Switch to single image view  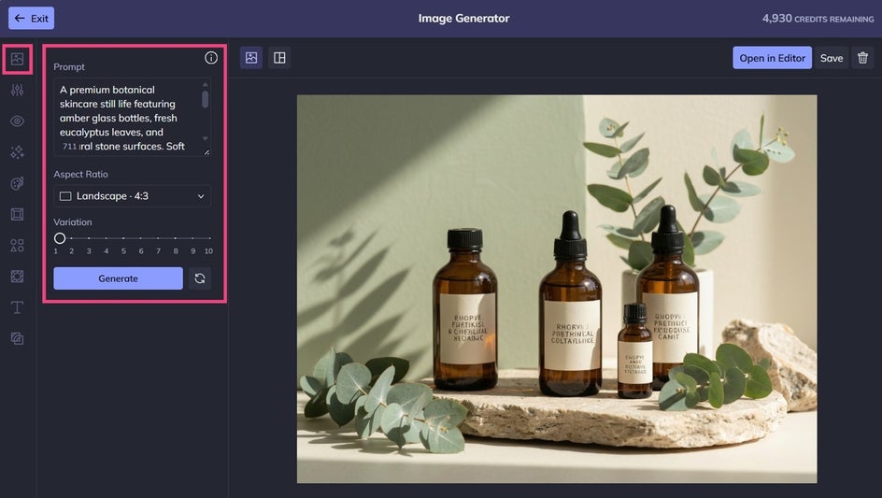click(x=251, y=57)
